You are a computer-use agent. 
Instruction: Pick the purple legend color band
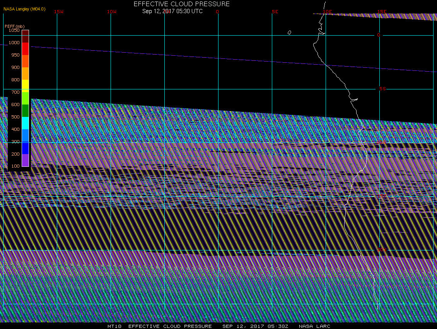click(26, 160)
